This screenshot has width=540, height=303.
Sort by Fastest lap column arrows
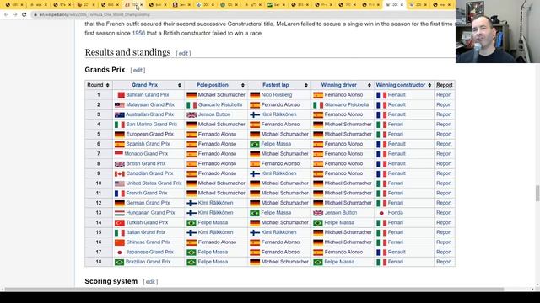coord(305,85)
